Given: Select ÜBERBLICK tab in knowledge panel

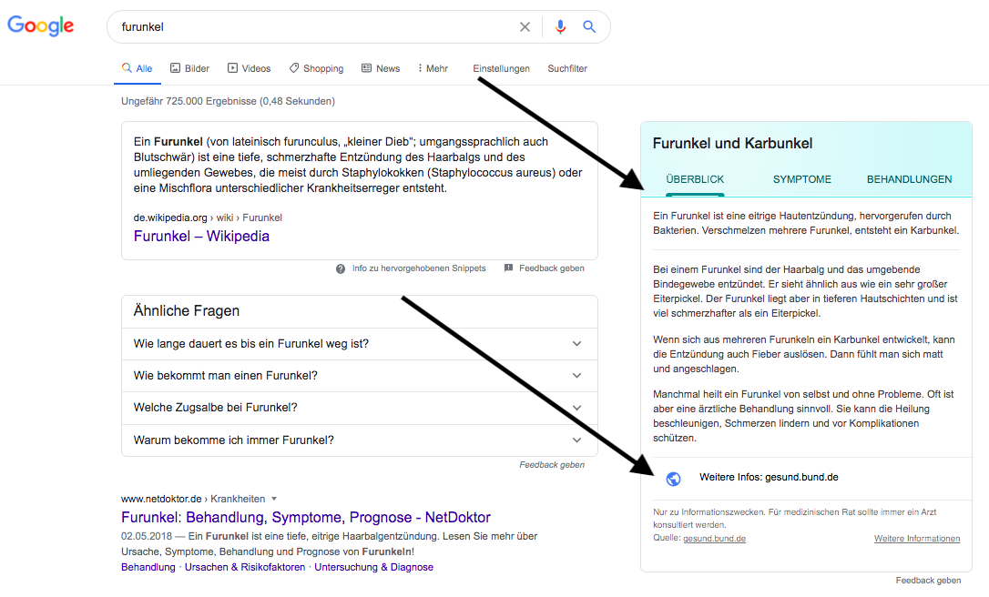Looking at the screenshot, I should point(695,179).
